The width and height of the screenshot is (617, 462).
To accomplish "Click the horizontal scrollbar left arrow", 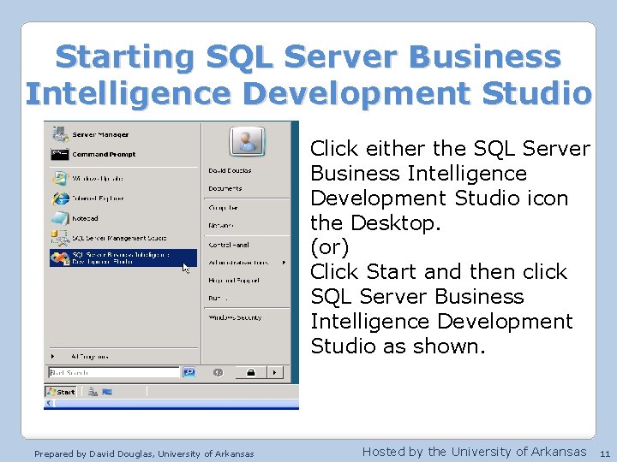I will (48, 403).
